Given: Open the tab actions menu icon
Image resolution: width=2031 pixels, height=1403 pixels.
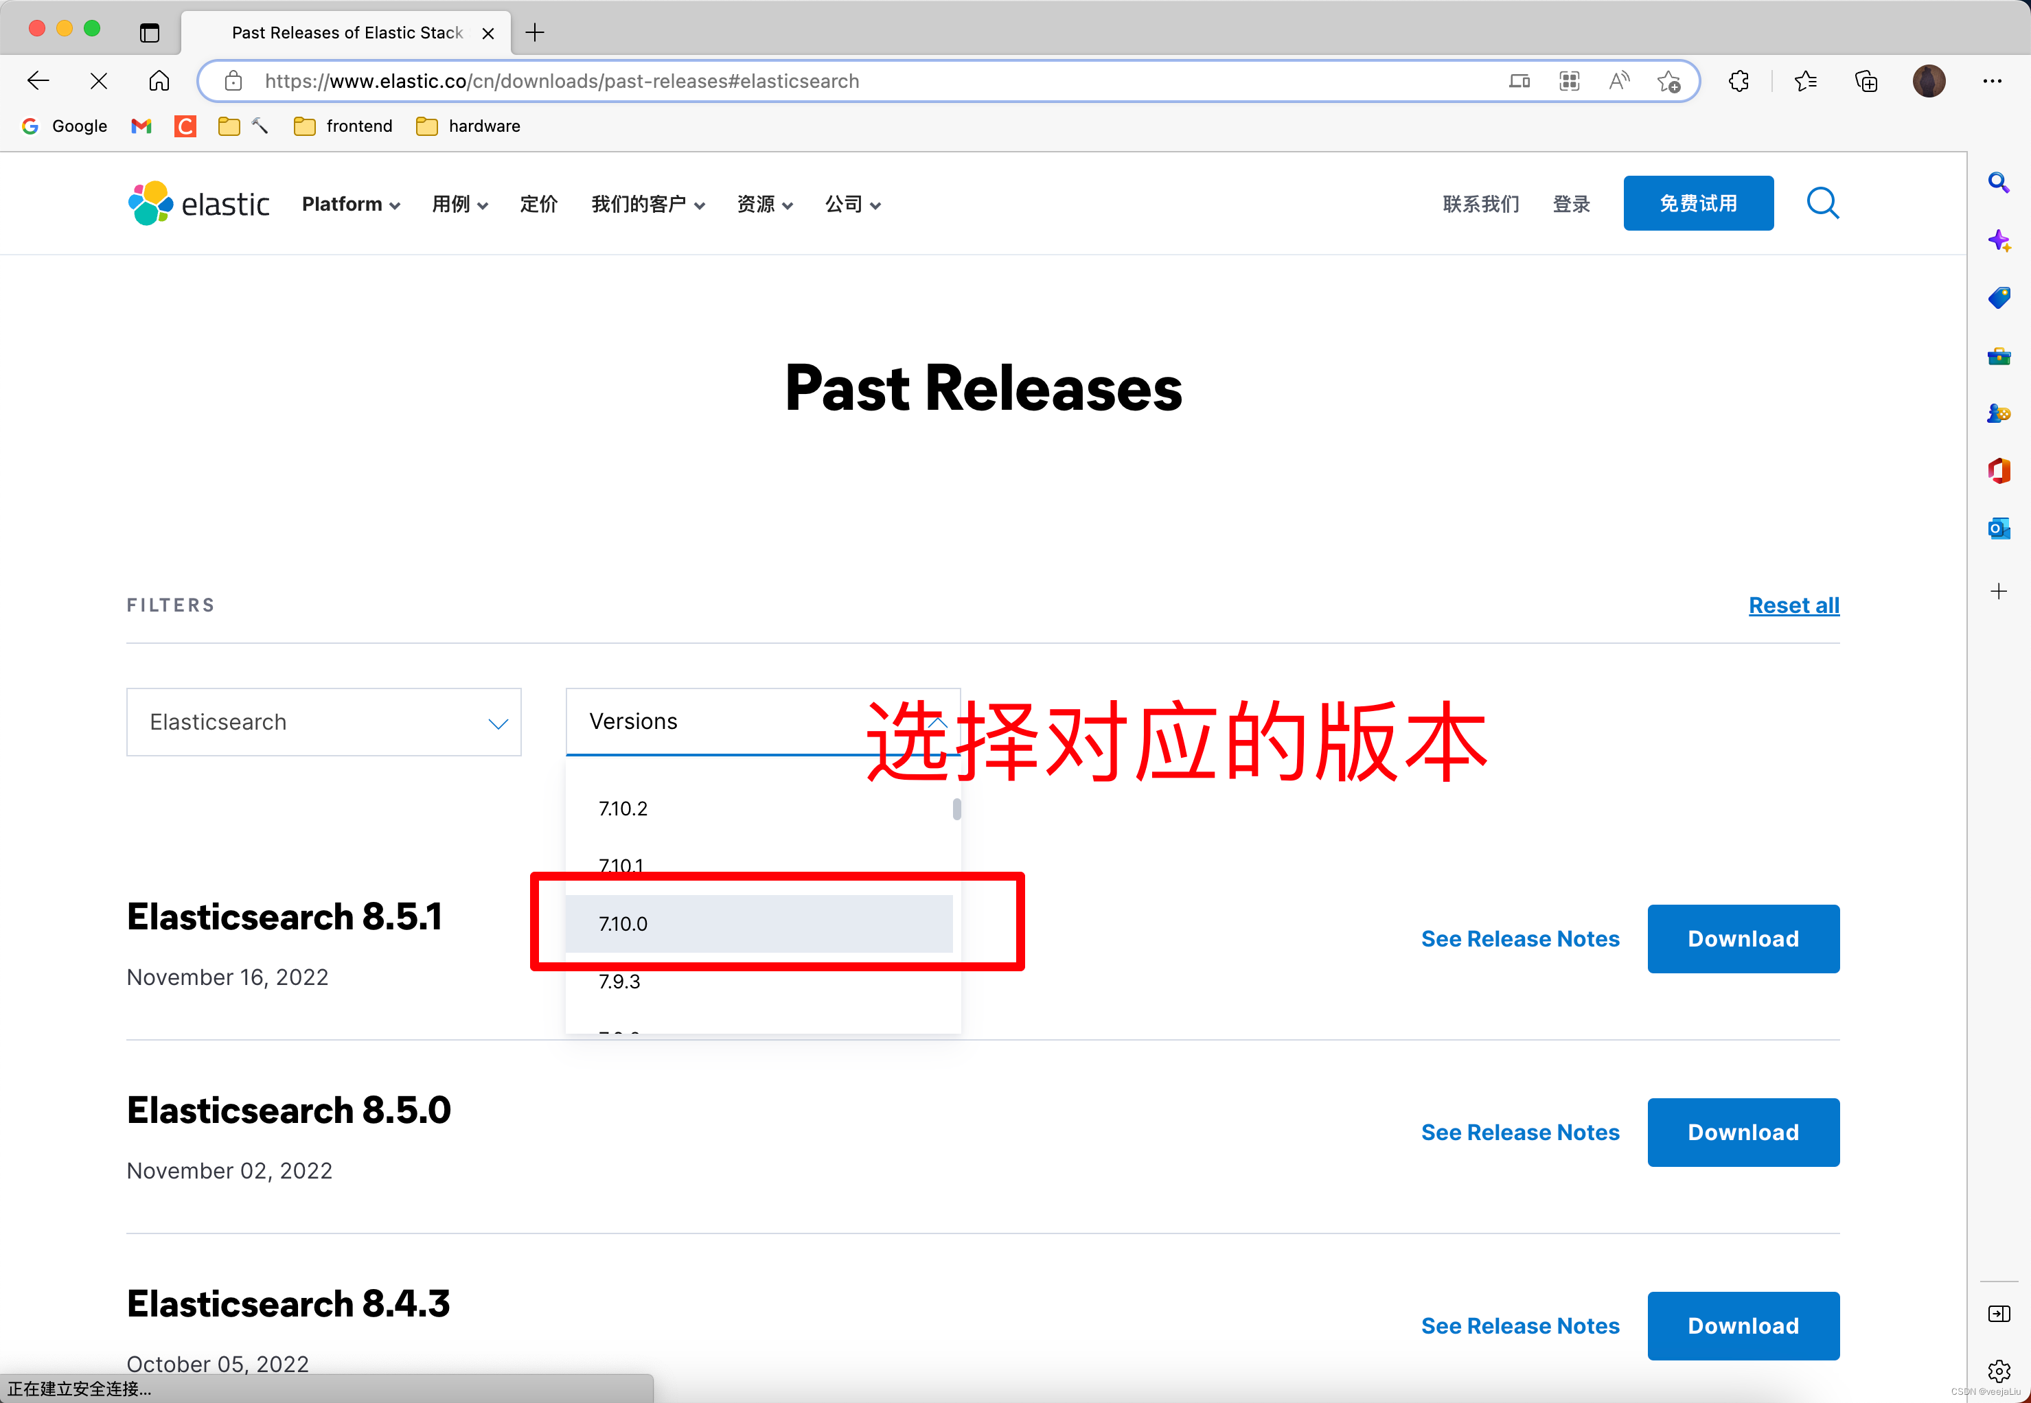Looking at the screenshot, I should point(150,34).
